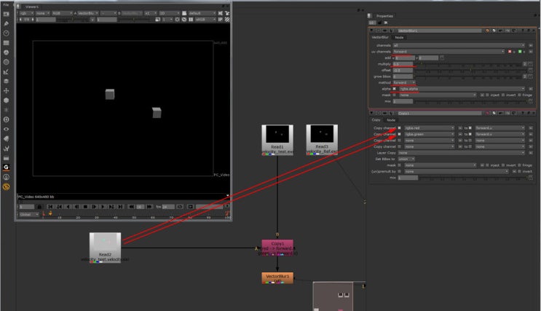Toggle the rgba.red copy channel checkbox

coord(400,128)
